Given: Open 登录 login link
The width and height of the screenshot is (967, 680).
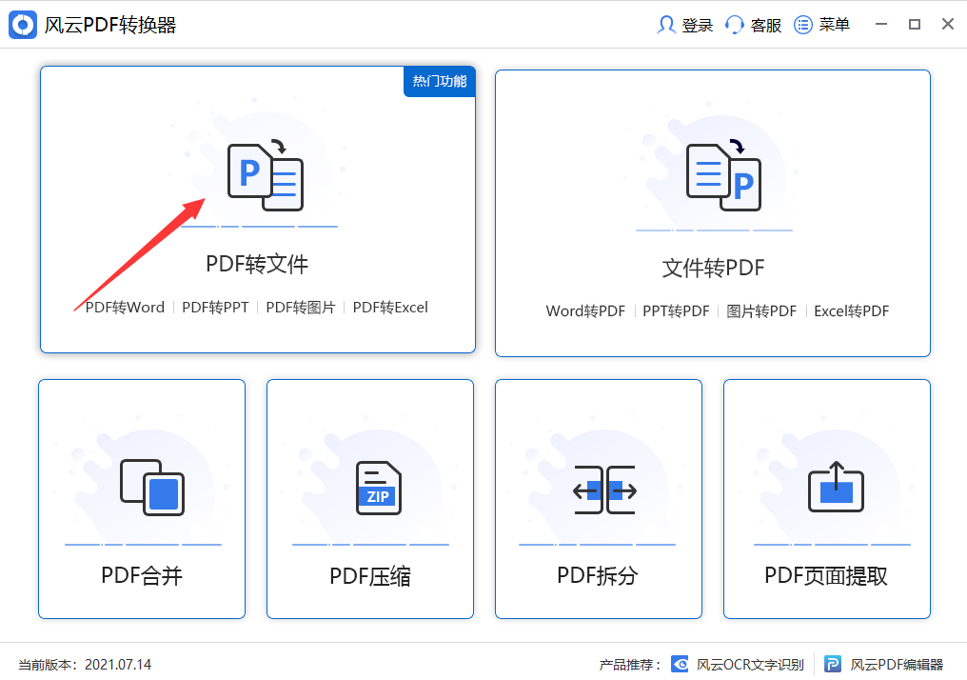Looking at the screenshot, I should pyautogui.click(x=698, y=26).
